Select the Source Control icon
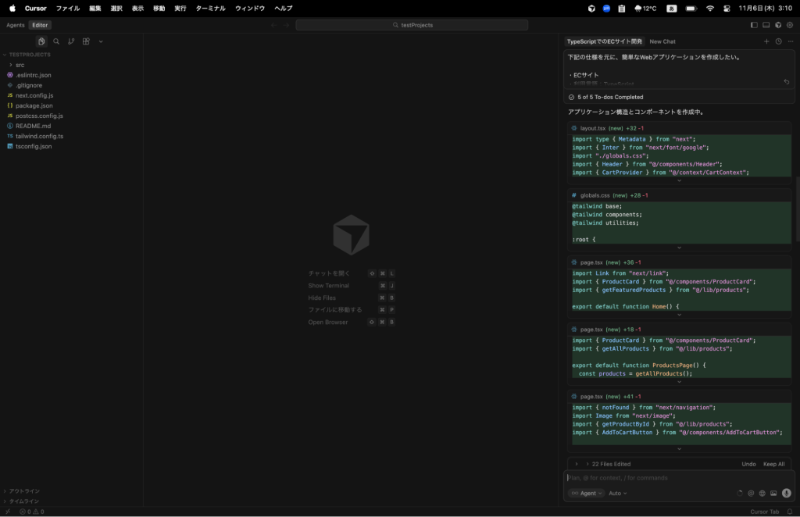 [72, 41]
